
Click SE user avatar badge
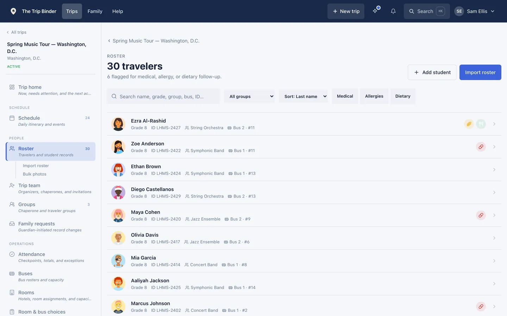[459, 11]
